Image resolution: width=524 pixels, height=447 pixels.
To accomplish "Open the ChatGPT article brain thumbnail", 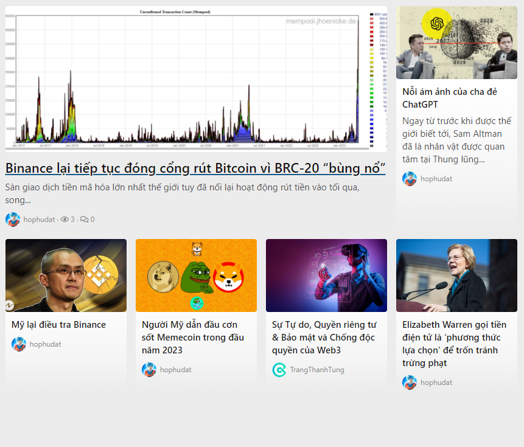I will click(456, 43).
